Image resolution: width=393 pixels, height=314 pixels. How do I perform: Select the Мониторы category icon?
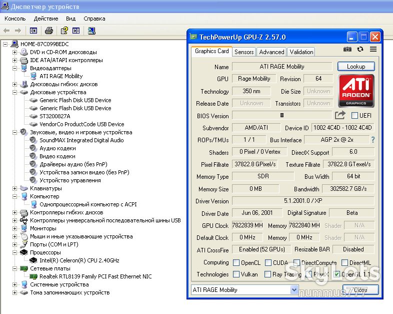pos(24,228)
